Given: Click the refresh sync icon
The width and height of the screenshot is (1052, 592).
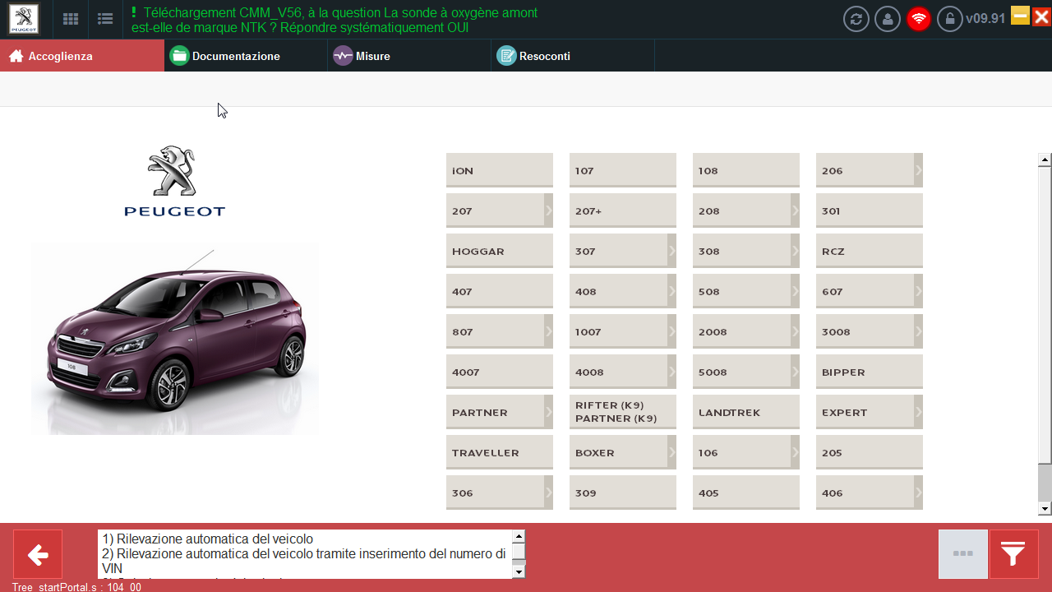Looking at the screenshot, I should [856, 19].
